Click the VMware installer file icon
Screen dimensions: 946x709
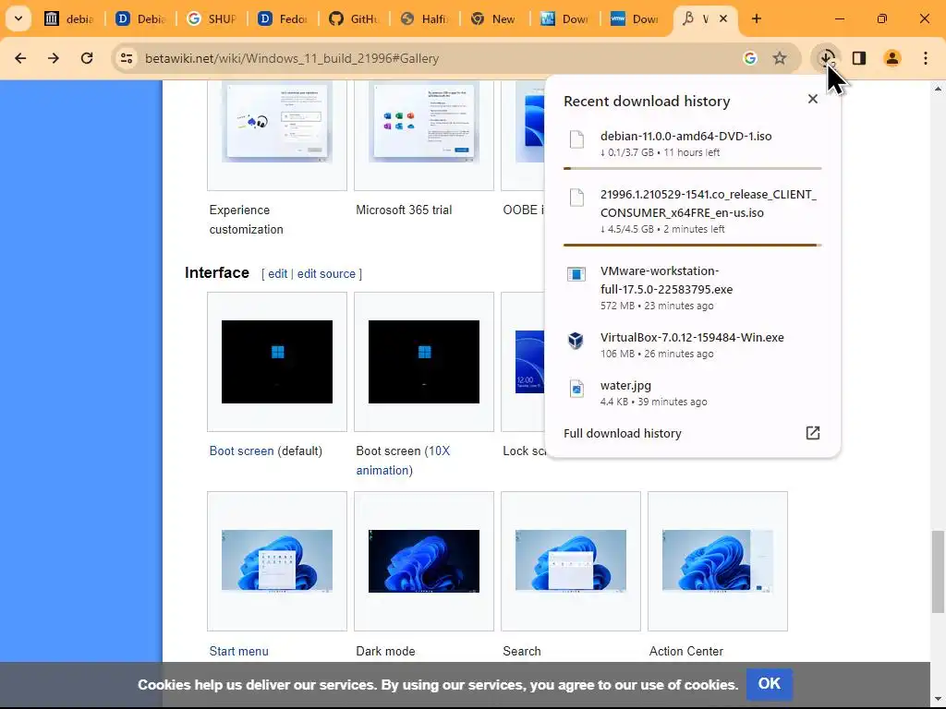pyautogui.click(x=576, y=274)
